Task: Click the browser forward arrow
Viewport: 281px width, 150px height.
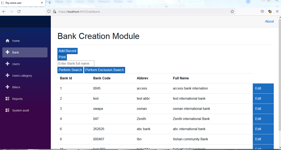Action: [11, 12]
